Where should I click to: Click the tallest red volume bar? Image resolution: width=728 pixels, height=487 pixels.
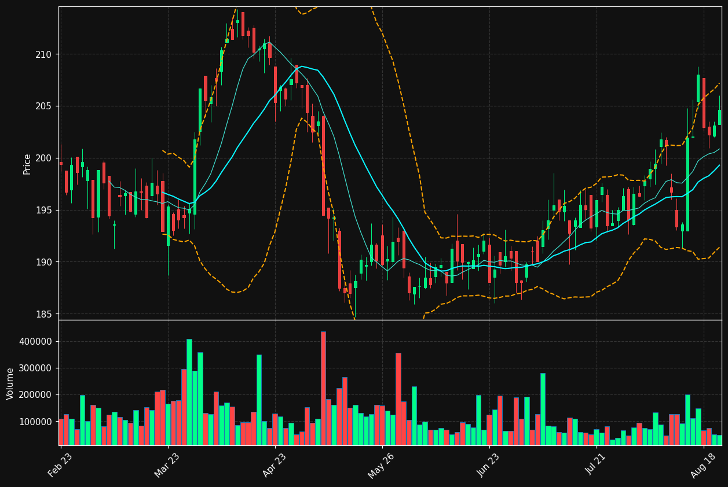tap(323, 388)
